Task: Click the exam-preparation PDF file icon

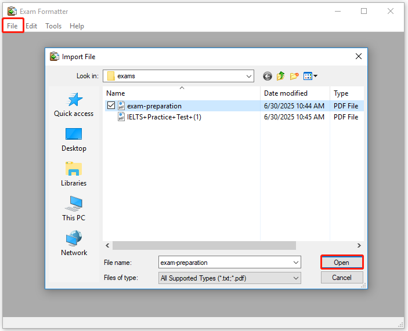Action: 121,106
